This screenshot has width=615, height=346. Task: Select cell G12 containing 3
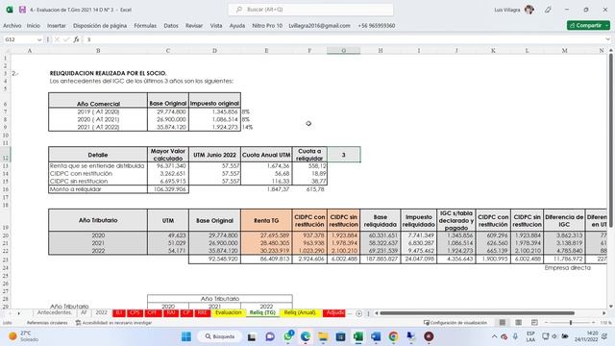pyautogui.click(x=344, y=155)
